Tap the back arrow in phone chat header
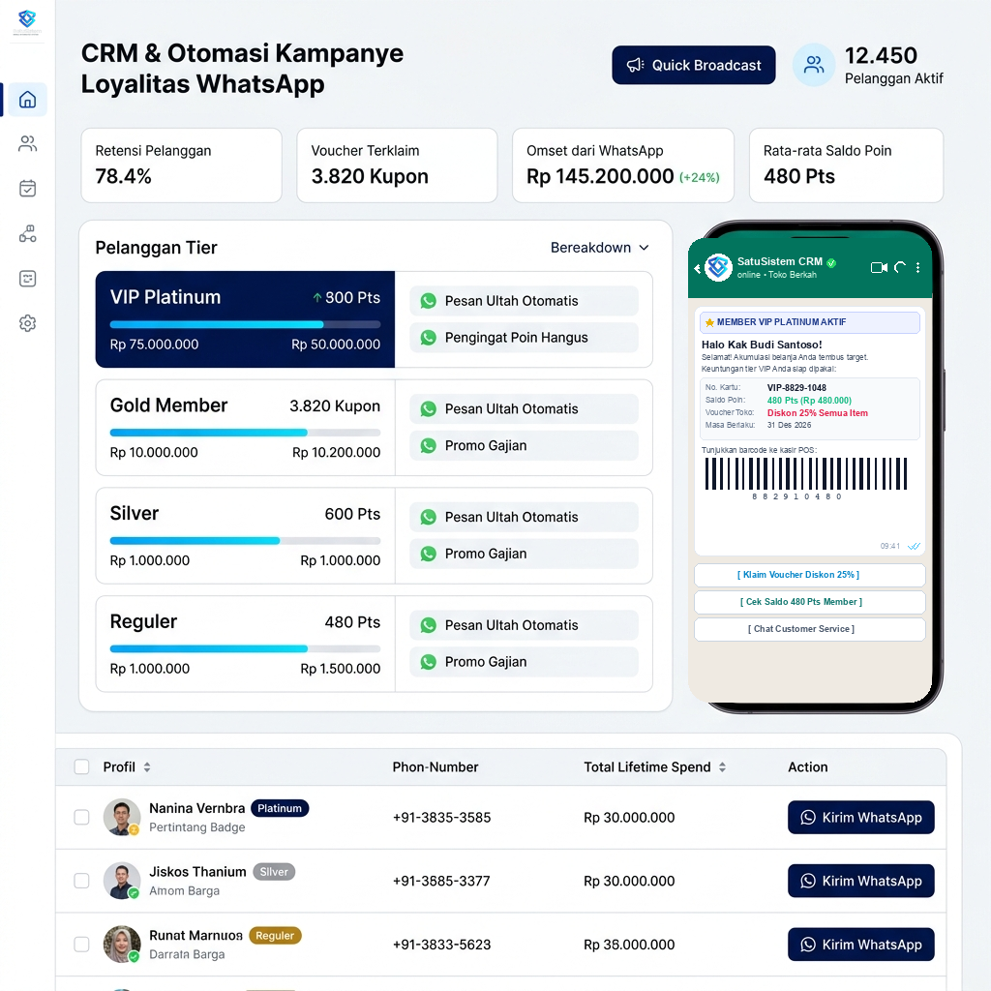This screenshot has height=991, width=991. pos(697,268)
